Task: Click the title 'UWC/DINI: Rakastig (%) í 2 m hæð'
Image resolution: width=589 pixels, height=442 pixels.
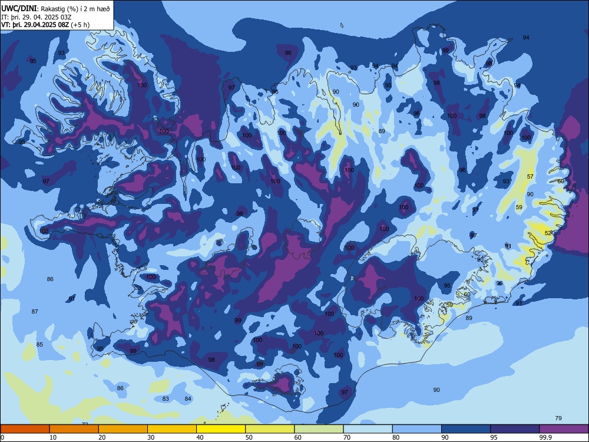Action: tap(55, 9)
